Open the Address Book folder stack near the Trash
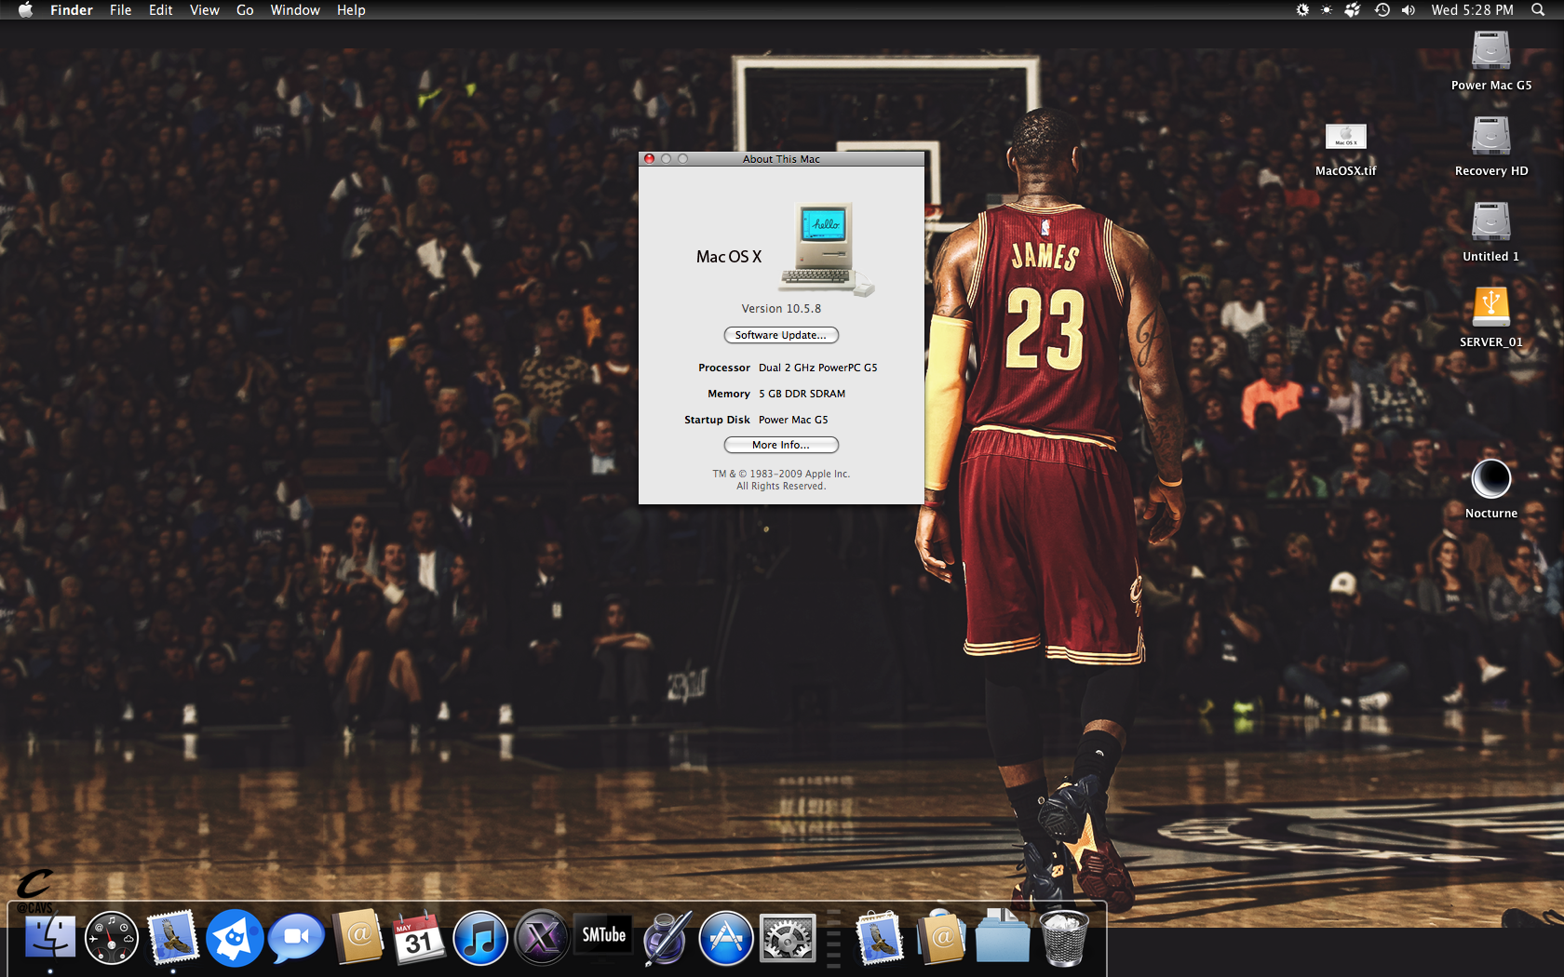The width and height of the screenshot is (1564, 977). click(x=941, y=937)
